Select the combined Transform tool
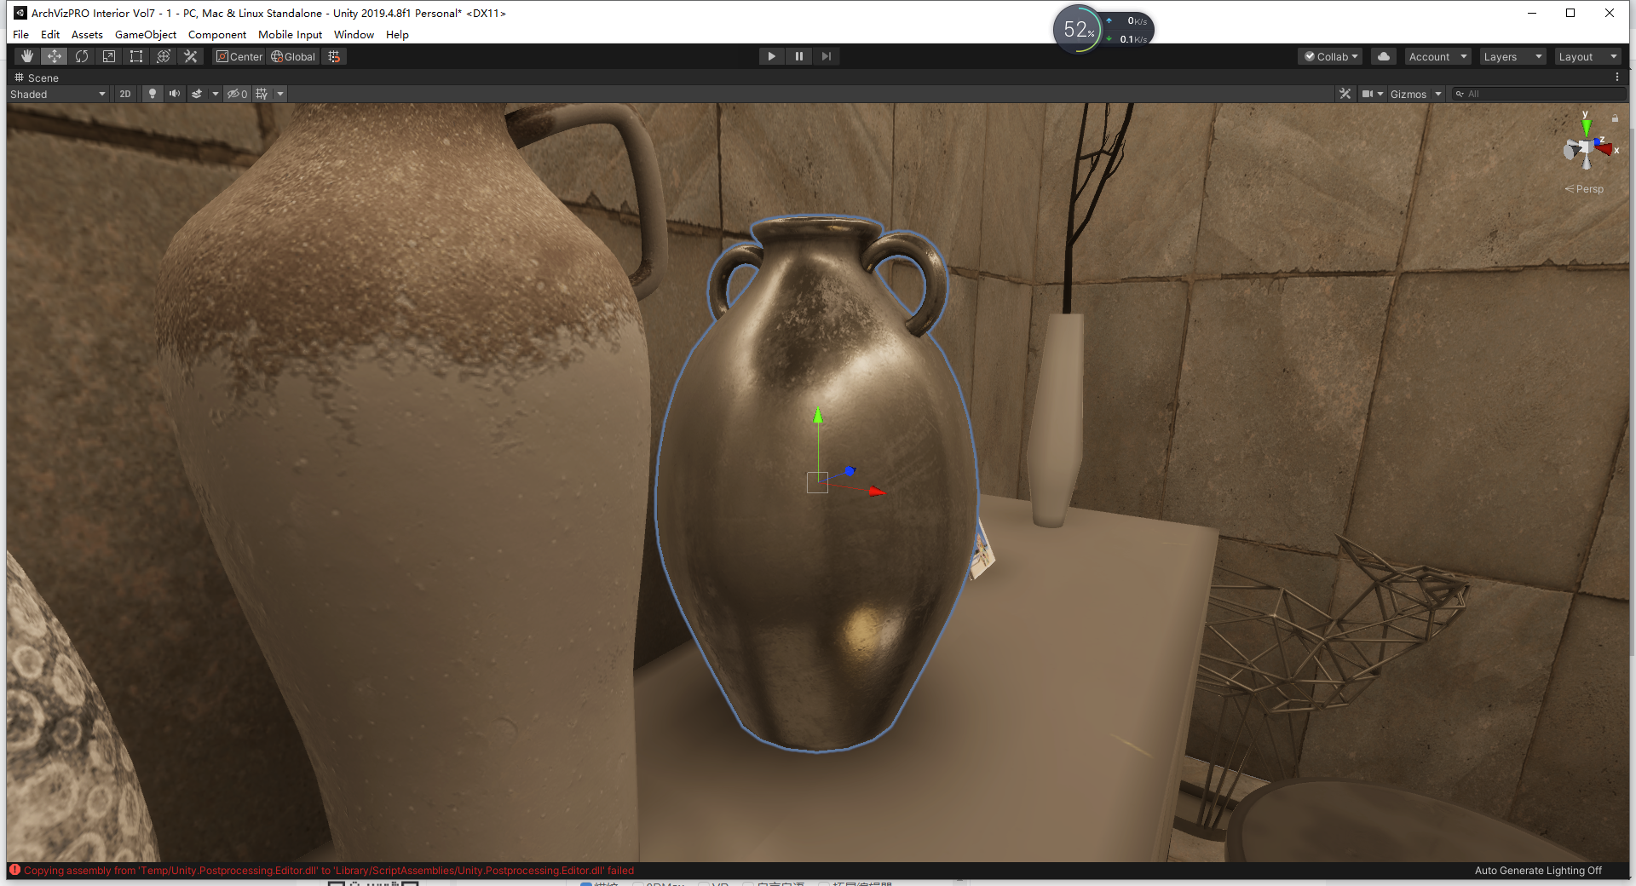 tap(164, 56)
